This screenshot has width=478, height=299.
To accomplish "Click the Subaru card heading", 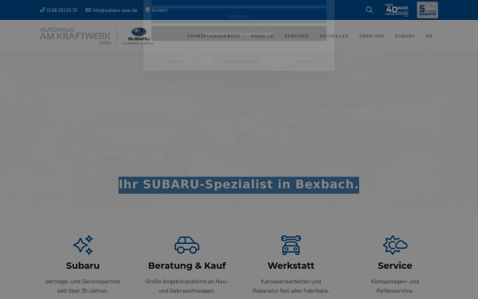I will coord(83,266).
